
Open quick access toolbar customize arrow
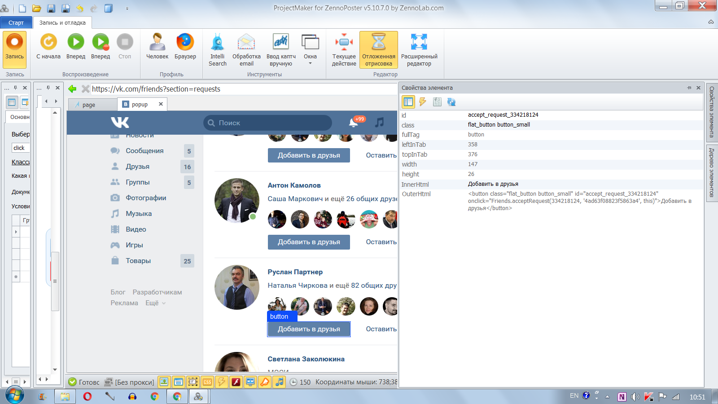click(x=127, y=8)
